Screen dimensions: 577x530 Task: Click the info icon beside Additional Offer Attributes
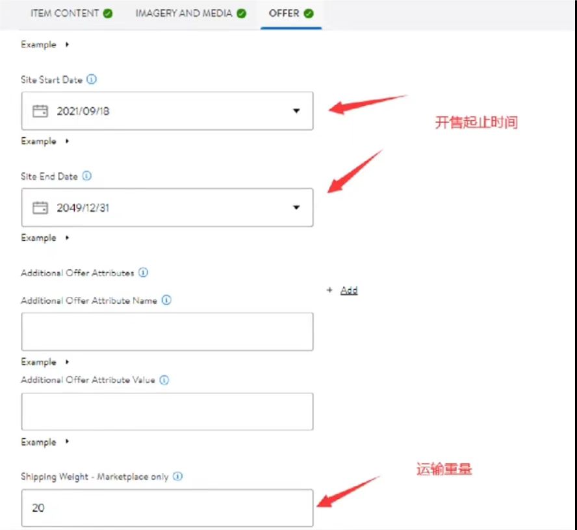coord(143,273)
